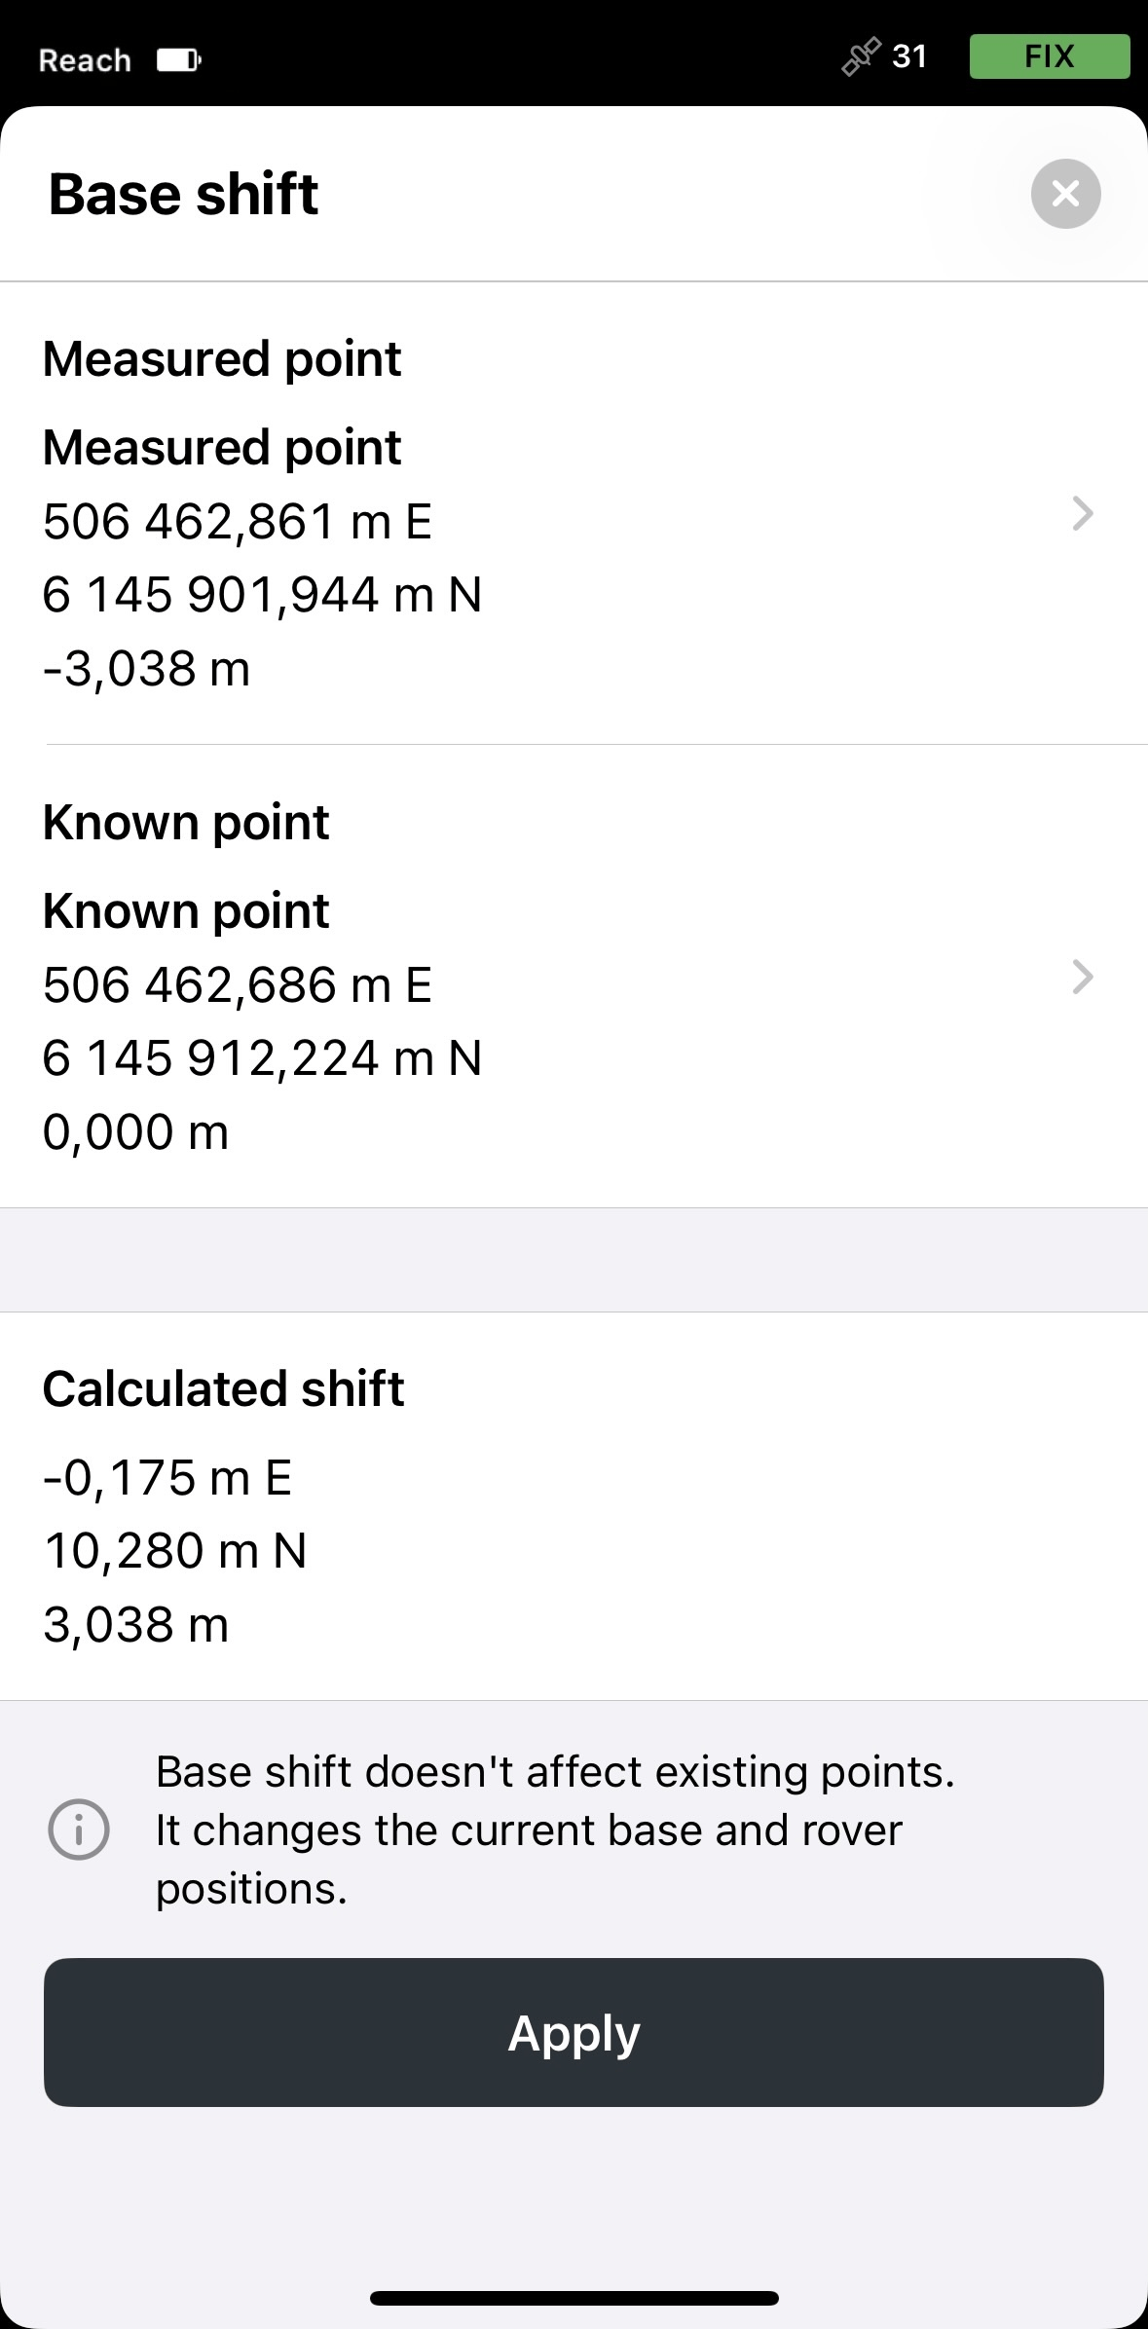The height and width of the screenshot is (2329, 1148).
Task: Tap calculated shift 10,280 m N value
Action: point(175,1551)
